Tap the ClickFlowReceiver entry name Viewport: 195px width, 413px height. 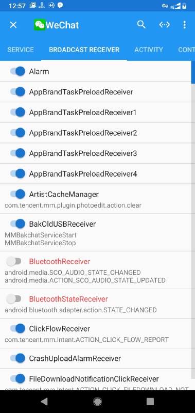tap(60, 329)
